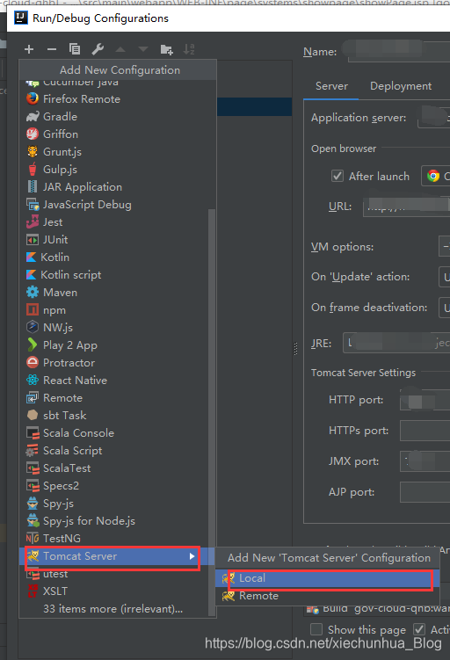Select React Native configuration type

tap(114, 381)
